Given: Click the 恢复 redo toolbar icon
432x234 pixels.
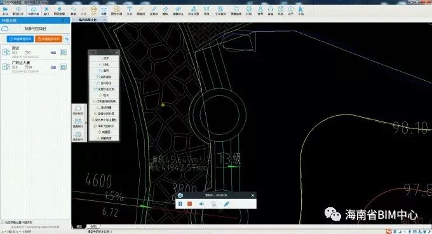Looking at the screenshot, I should coord(83,11).
